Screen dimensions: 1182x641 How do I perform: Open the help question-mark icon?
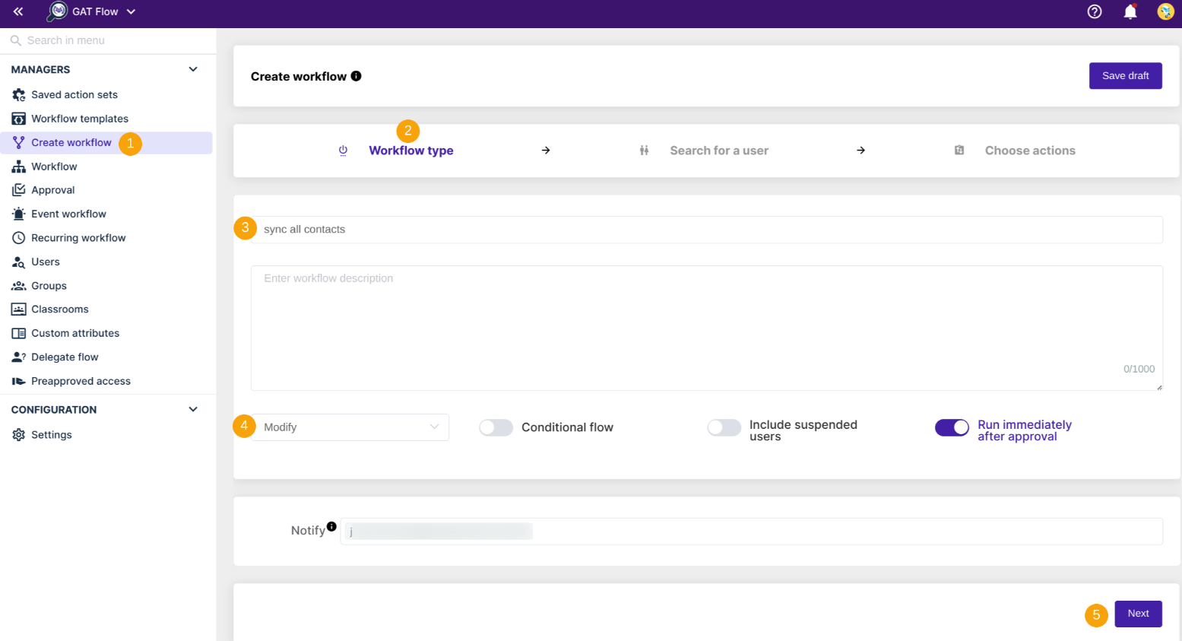1094,11
